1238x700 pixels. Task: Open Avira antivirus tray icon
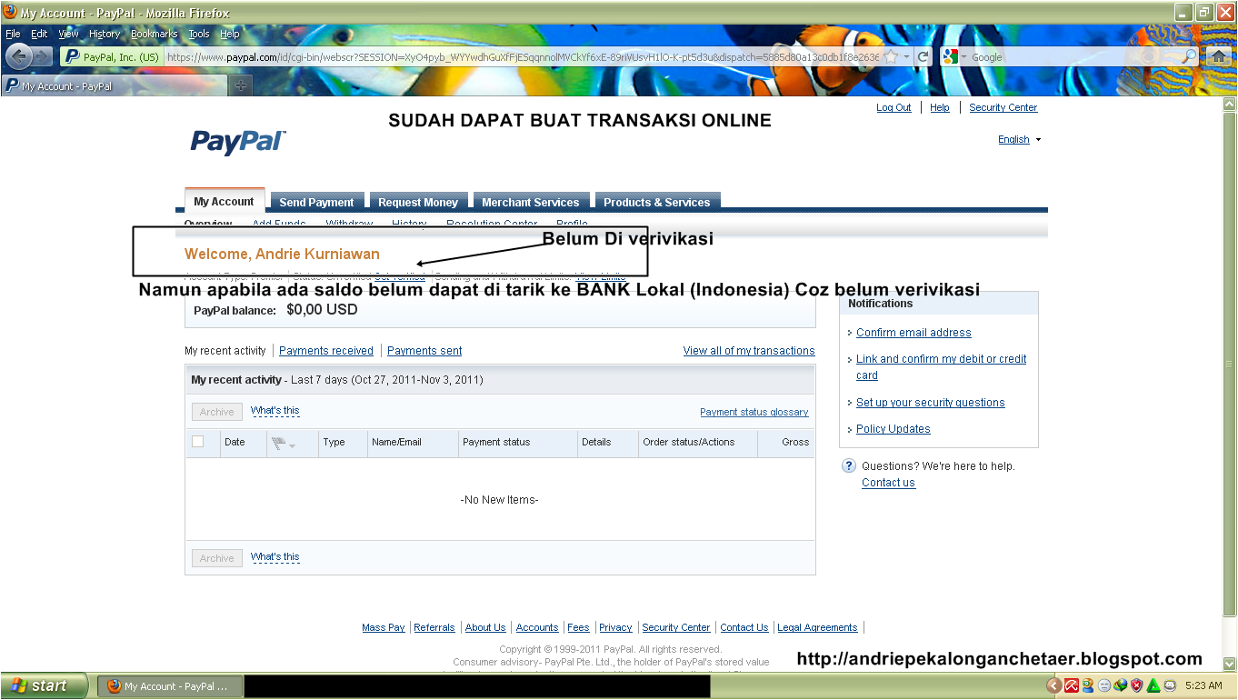click(1072, 685)
